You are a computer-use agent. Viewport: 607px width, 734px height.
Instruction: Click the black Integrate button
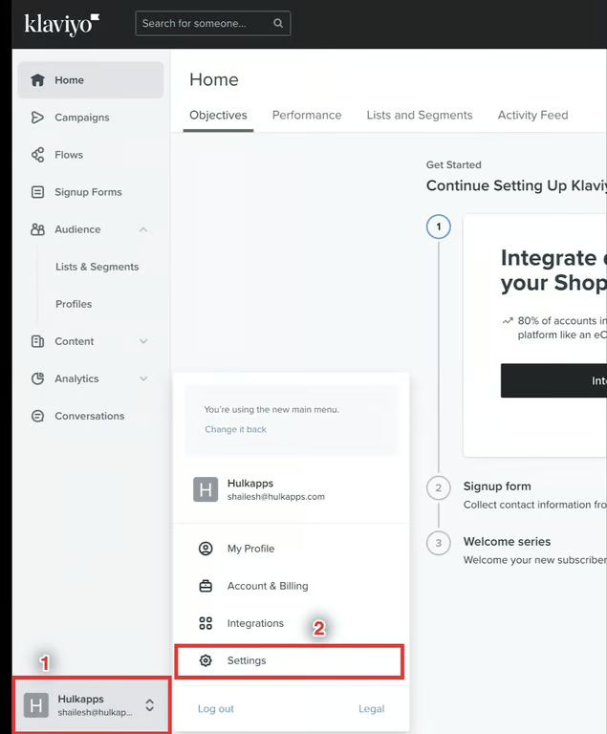pos(553,380)
